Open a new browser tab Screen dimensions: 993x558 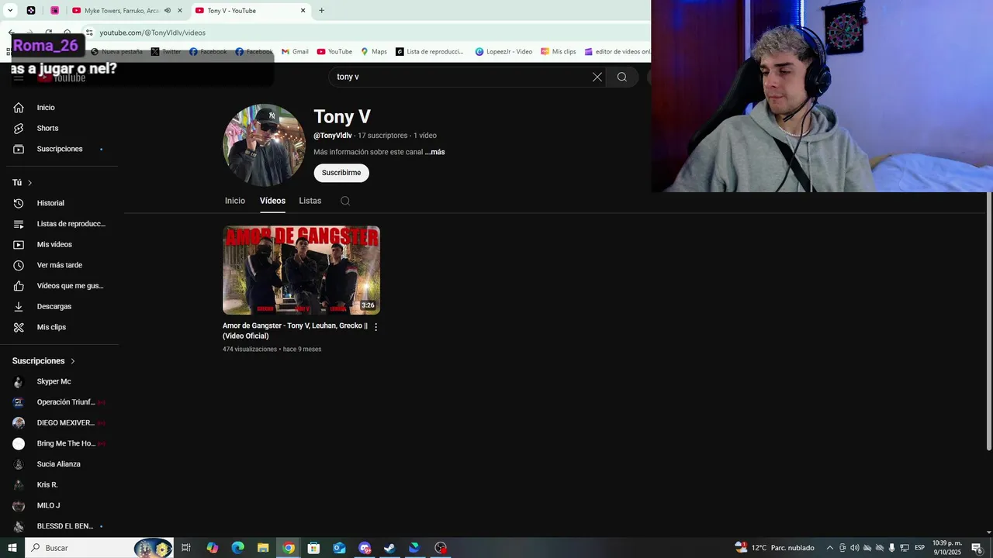click(321, 11)
